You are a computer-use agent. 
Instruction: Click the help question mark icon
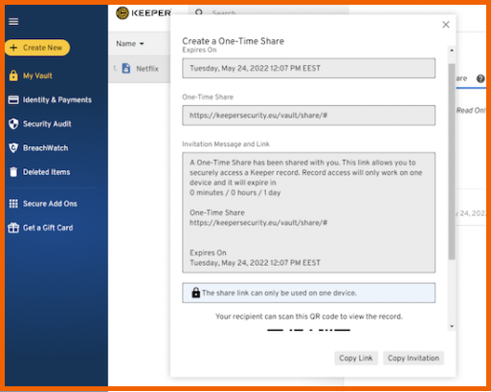480,78
